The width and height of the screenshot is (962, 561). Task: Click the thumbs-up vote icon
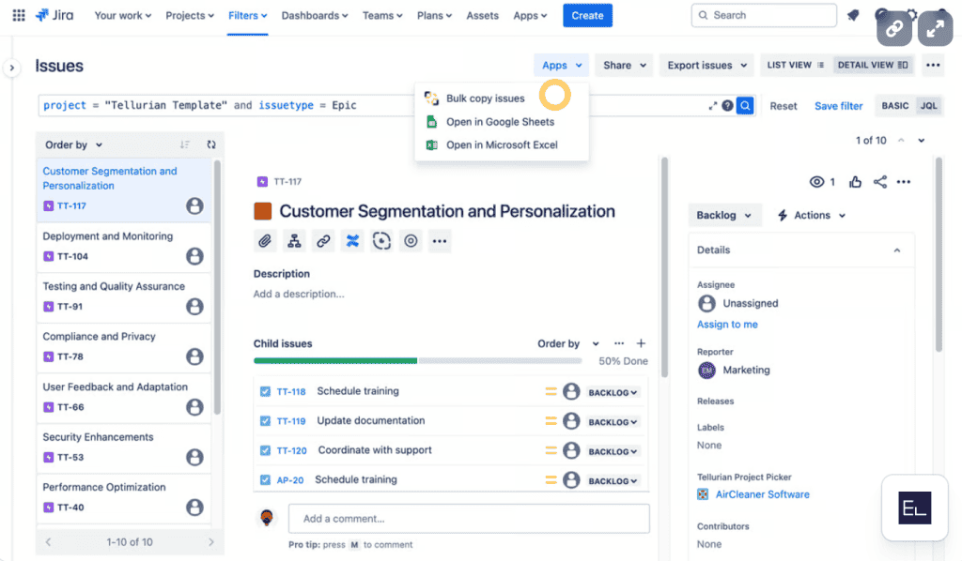pos(855,182)
